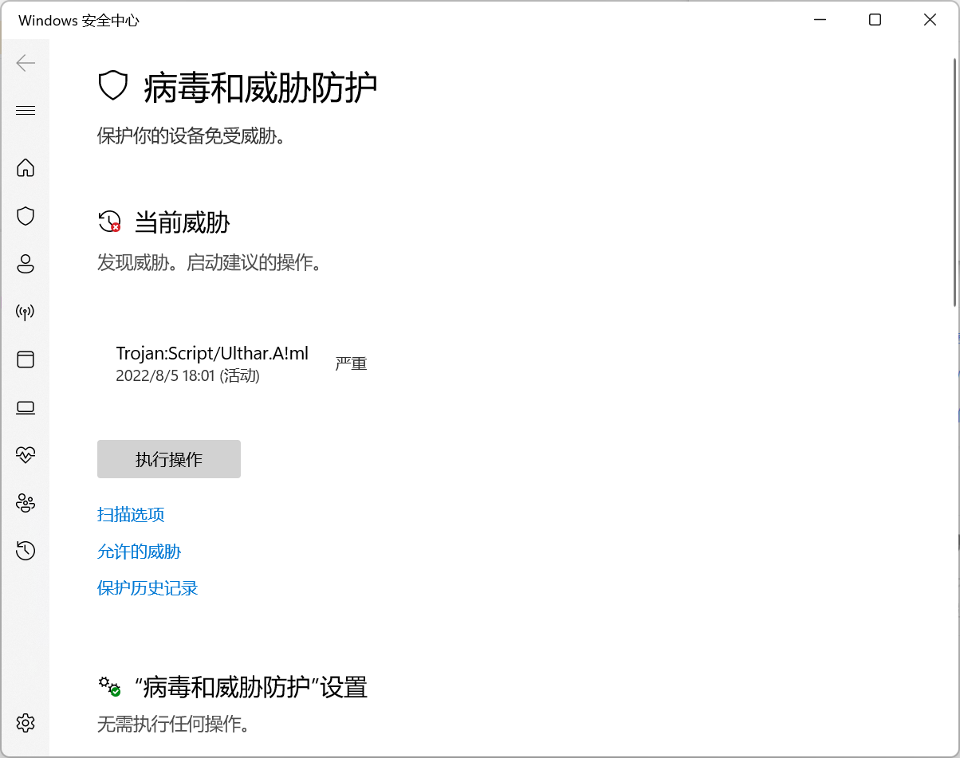Open the App & browser control icon
Screen dimensions: 960x758
click(26, 359)
